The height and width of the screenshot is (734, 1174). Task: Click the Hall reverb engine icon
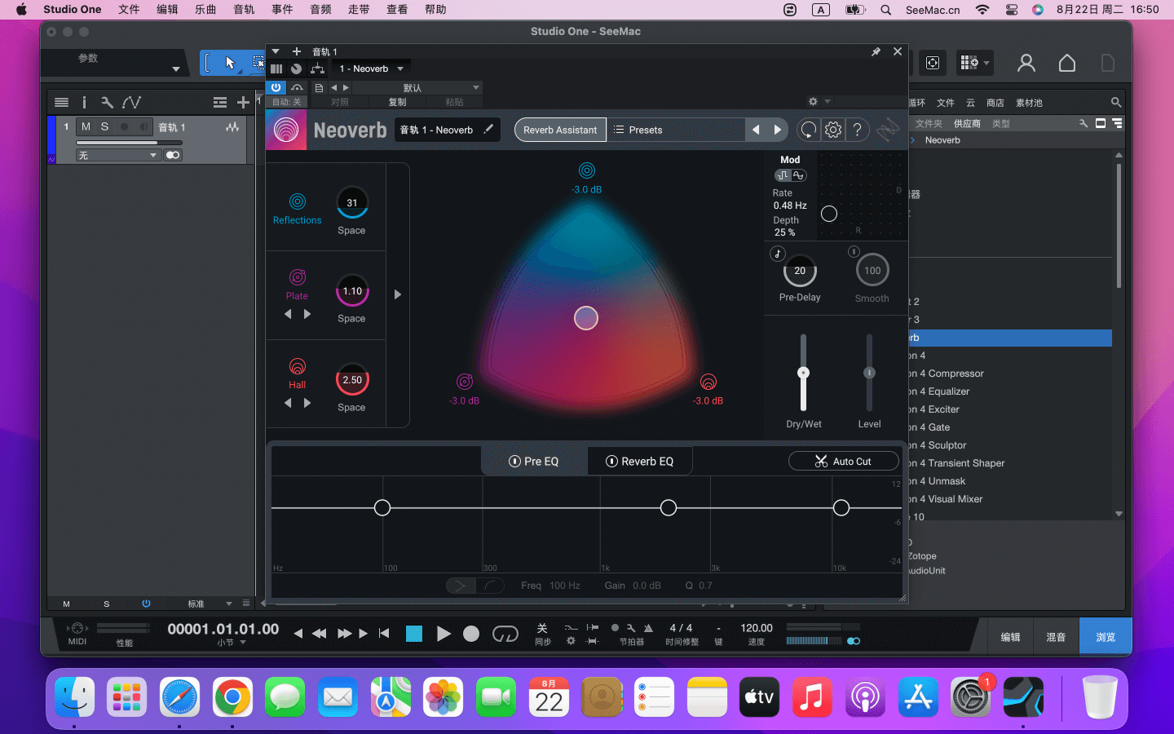pos(298,367)
